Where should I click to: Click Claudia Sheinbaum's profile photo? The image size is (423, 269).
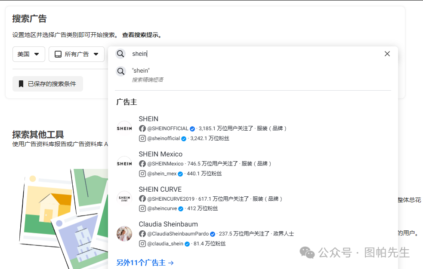pos(124,234)
